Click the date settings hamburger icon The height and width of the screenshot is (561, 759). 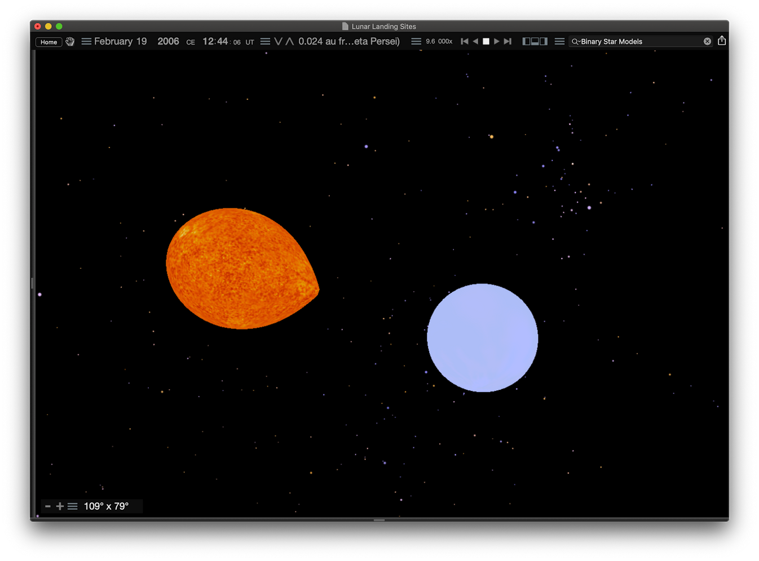(x=86, y=41)
